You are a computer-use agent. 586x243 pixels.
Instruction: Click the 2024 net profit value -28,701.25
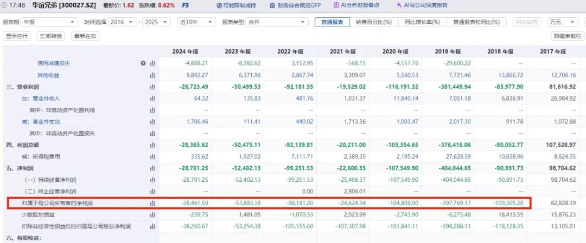pos(194,168)
